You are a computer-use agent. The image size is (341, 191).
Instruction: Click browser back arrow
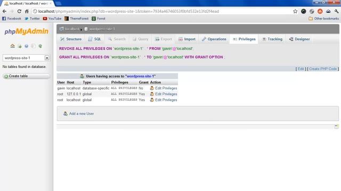(x=5, y=11)
